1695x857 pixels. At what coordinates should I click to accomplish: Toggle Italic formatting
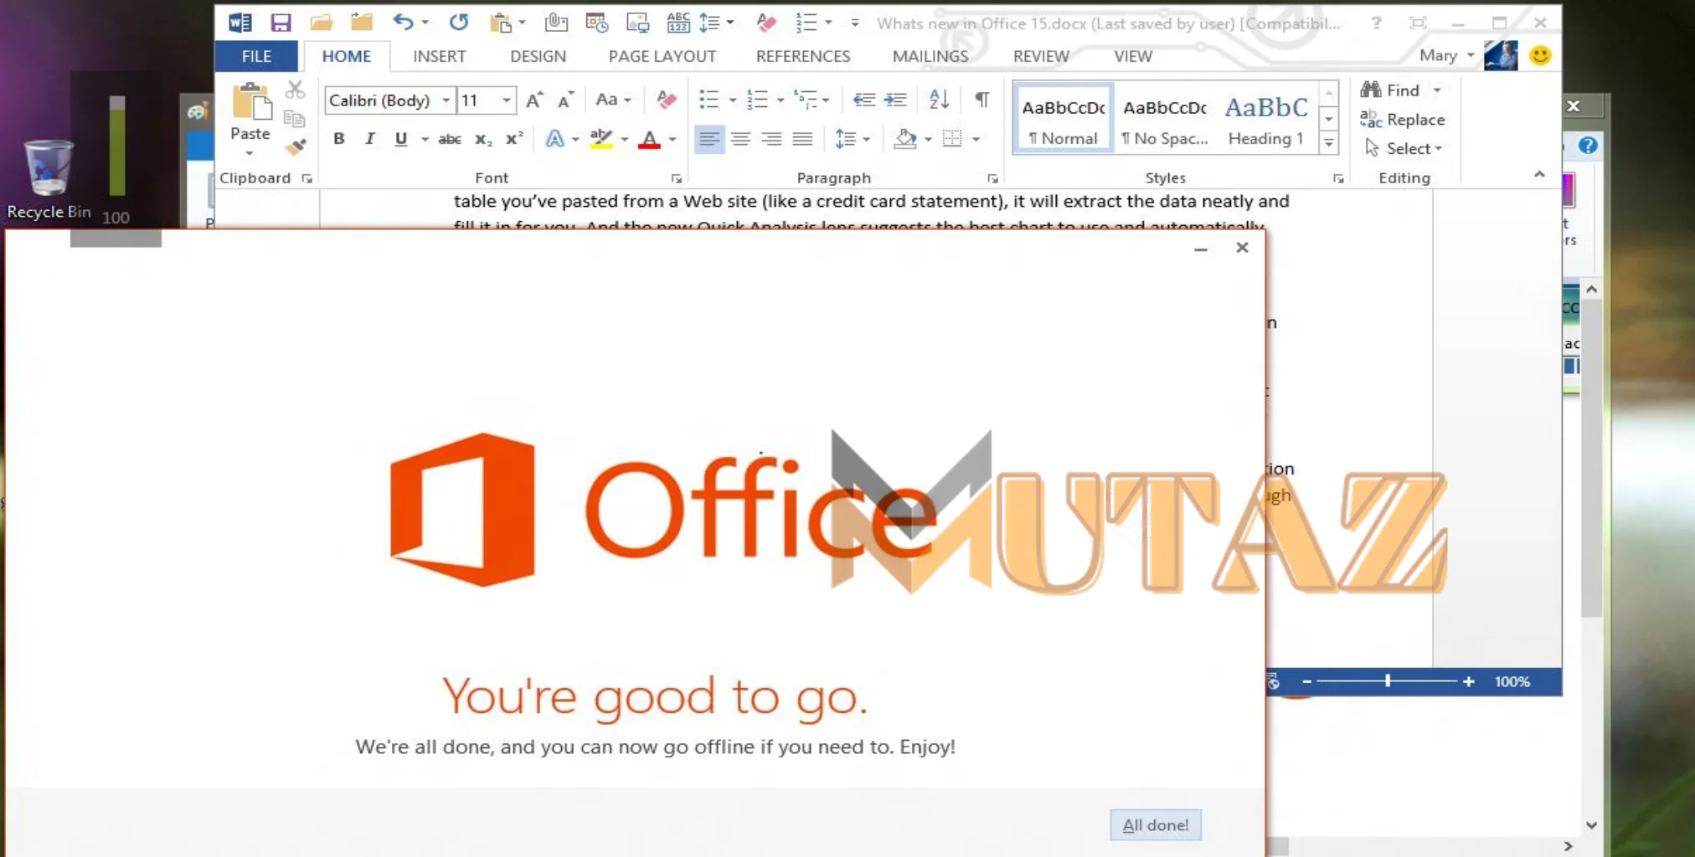click(369, 139)
